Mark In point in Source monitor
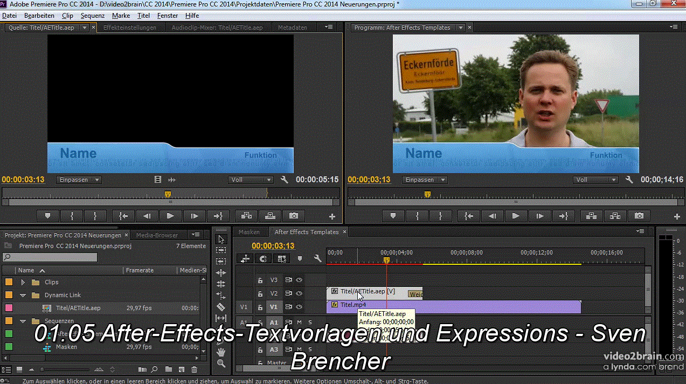 click(72, 216)
